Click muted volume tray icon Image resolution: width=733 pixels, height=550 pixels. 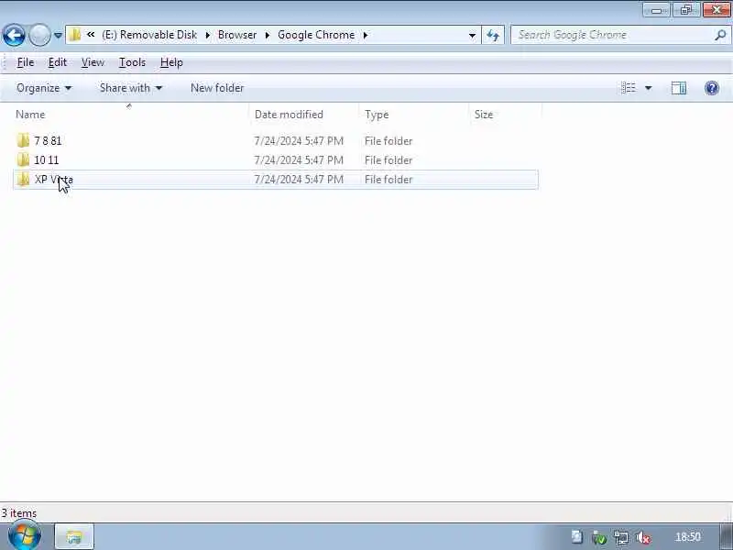click(643, 537)
